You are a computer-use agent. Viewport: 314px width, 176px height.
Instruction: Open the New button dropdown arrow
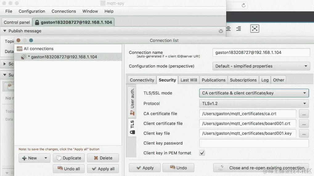click(x=46, y=158)
